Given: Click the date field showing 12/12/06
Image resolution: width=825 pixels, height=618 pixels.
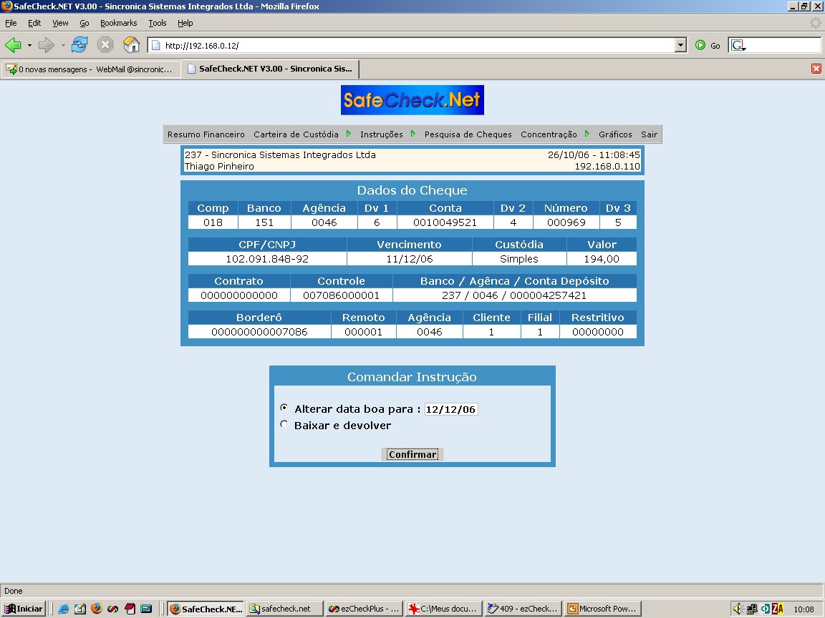Looking at the screenshot, I should pos(451,409).
